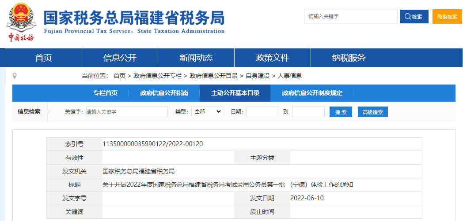The height and width of the screenshot is (221, 463).
Task: Click the location pin icon
Action: coord(15,76)
